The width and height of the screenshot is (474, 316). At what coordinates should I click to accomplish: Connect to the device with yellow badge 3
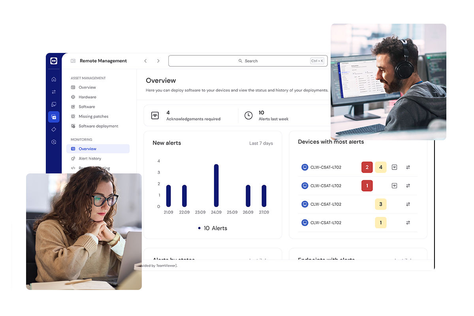click(408, 204)
